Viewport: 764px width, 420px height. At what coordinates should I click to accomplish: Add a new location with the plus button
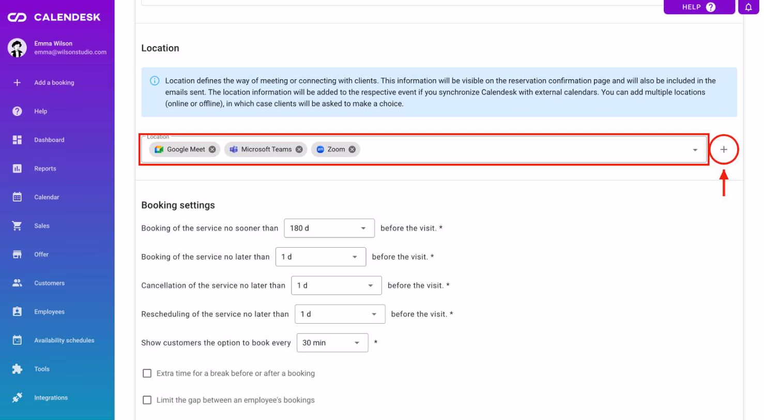(x=724, y=150)
